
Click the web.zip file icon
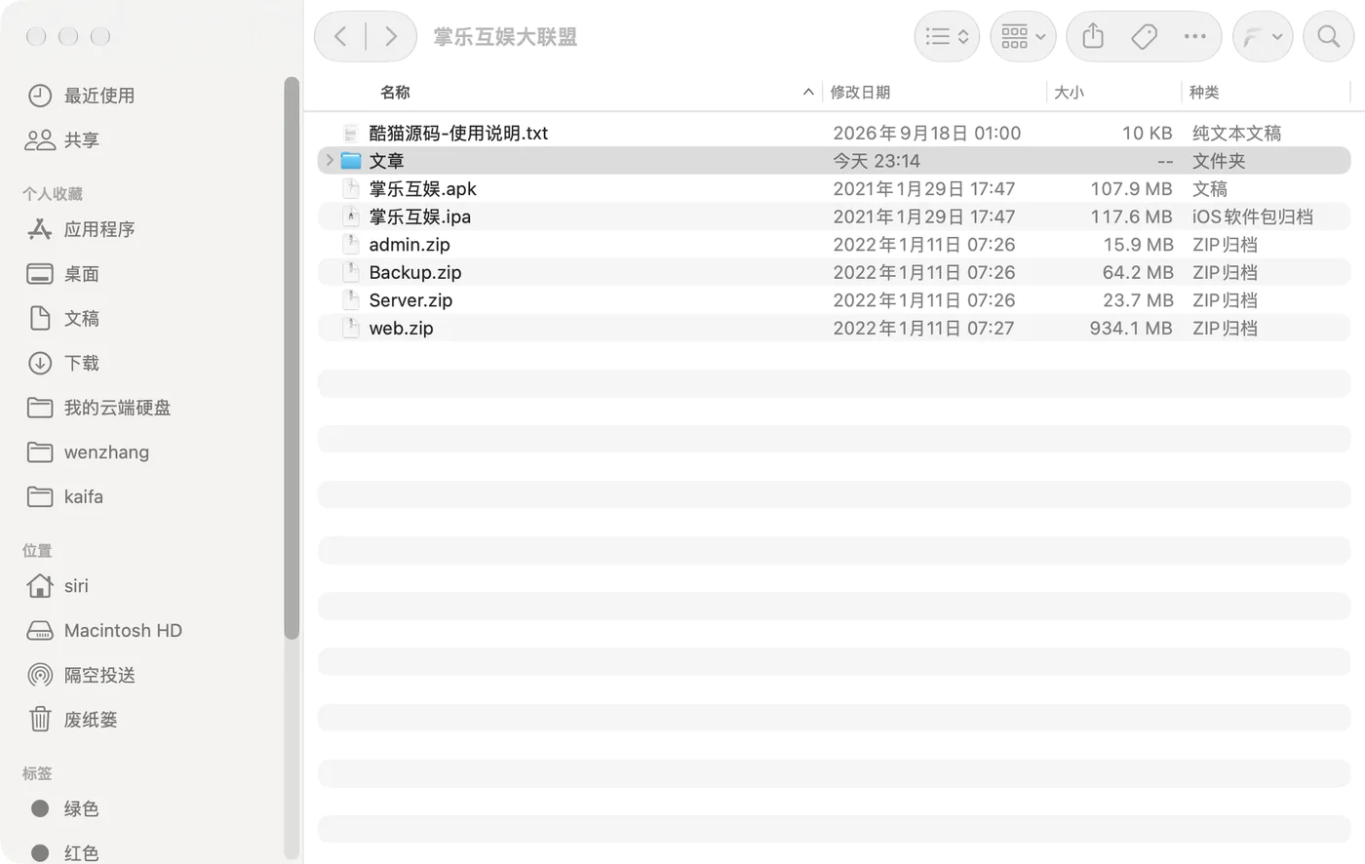tap(351, 329)
